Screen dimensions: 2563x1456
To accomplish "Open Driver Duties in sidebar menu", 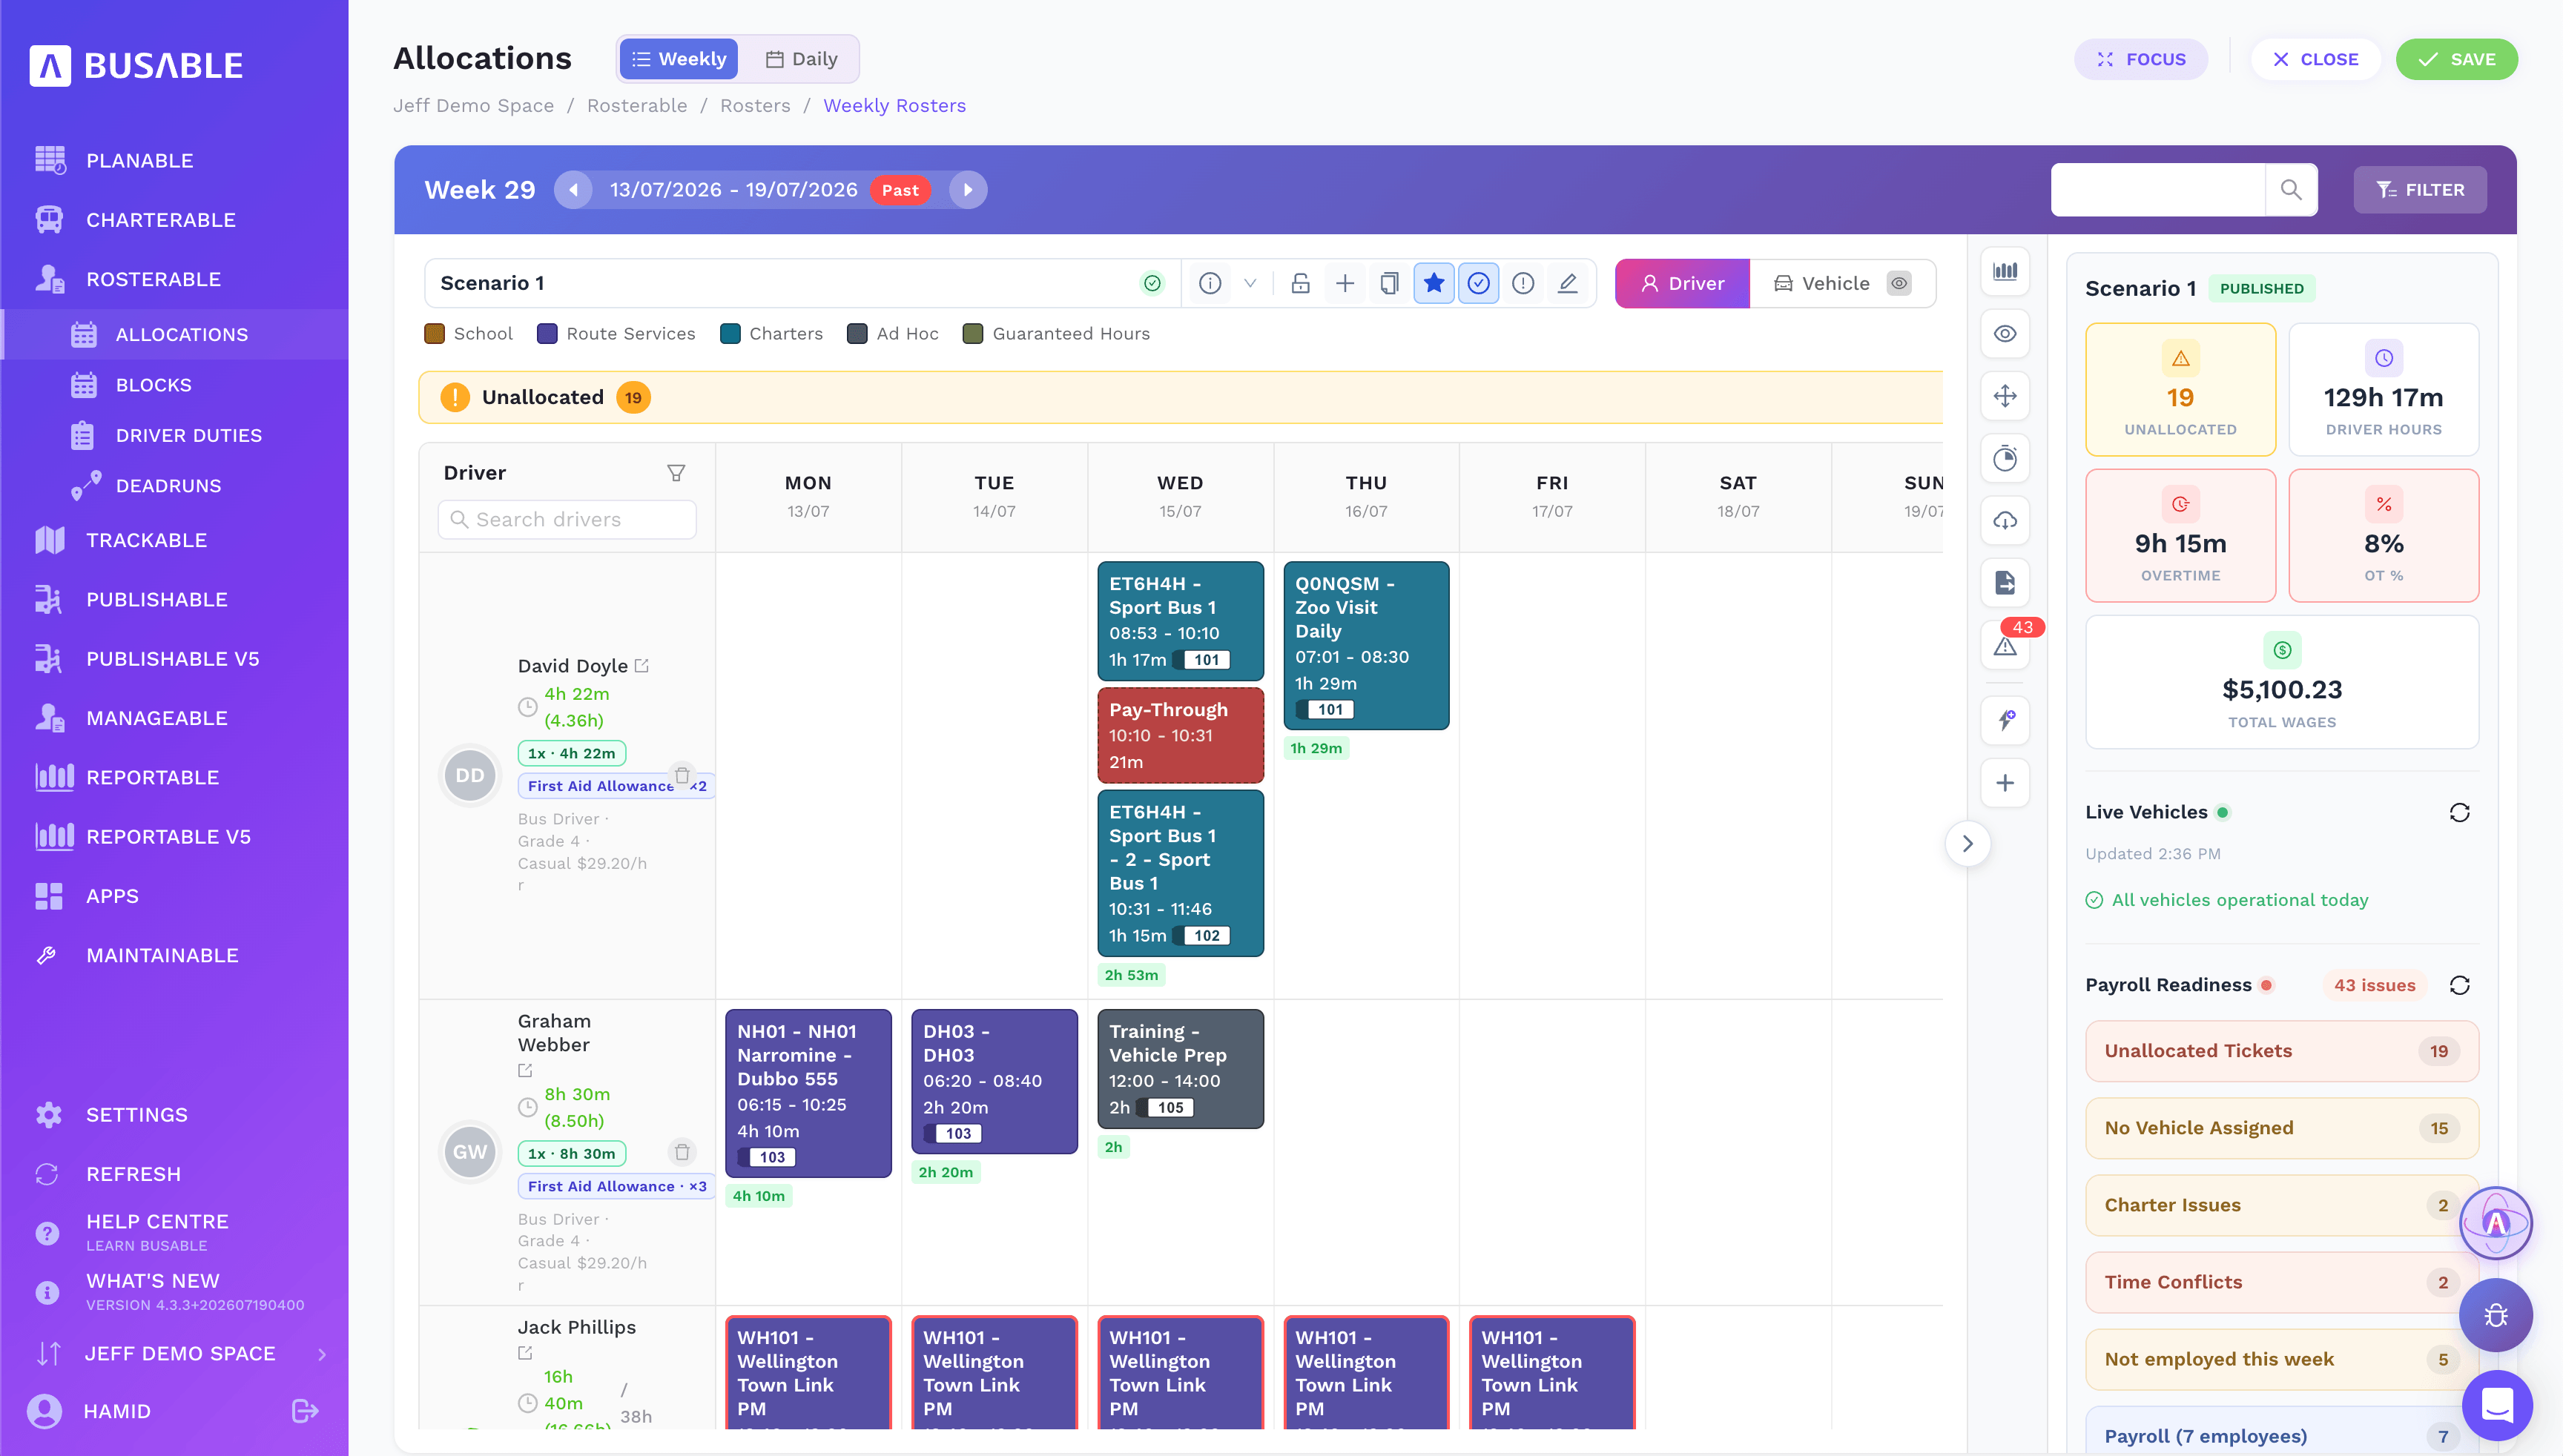I will [188, 435].
